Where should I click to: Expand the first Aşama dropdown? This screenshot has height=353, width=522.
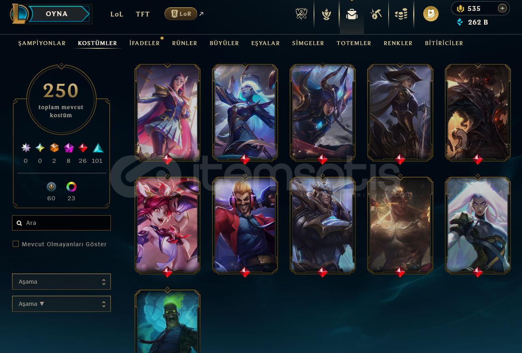coord(61,282)
